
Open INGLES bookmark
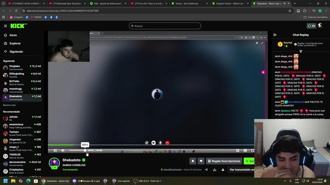click(x=36, y=17)
